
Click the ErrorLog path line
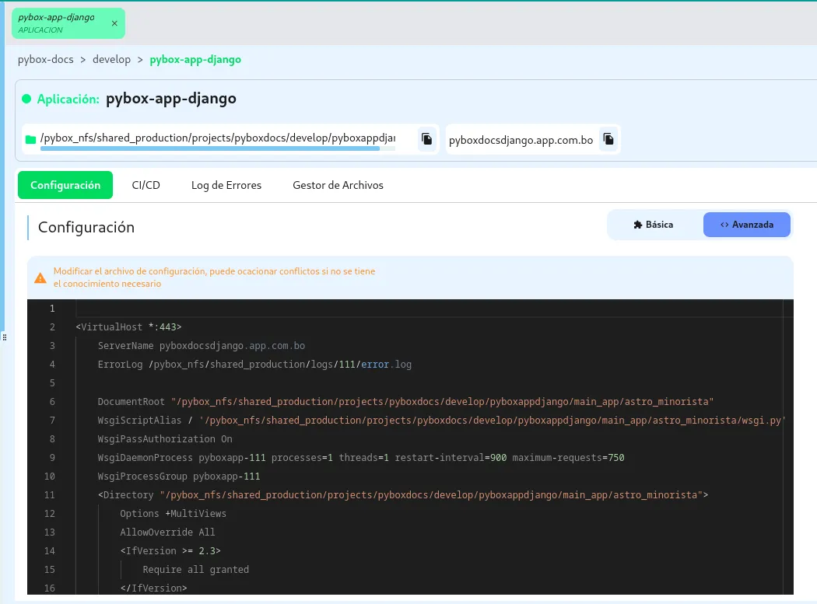[254, 365]
